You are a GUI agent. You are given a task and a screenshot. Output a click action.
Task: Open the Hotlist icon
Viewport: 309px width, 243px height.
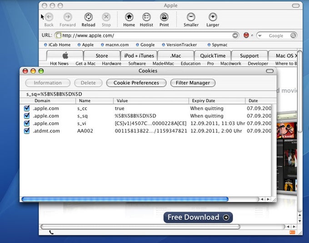click(146, 17)
